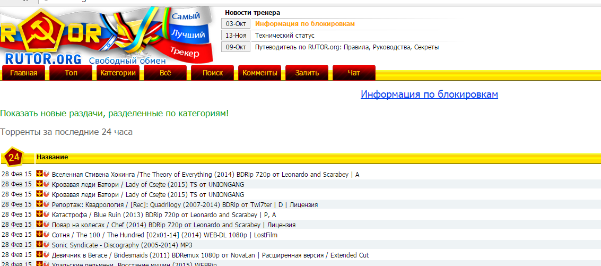Image resolution: width=601 pixels, height=266 pixels.
Task: Open Сотня / The 100 torrent page
Action: pyautogui.click(x=164, y=235)
